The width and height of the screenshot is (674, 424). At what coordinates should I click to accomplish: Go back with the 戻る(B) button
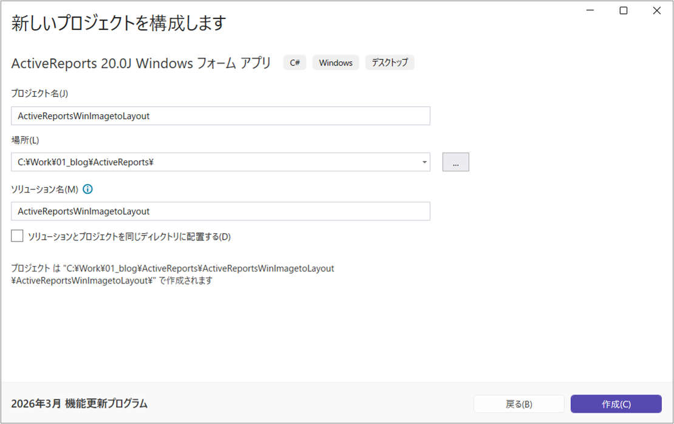tap(519, 404)
